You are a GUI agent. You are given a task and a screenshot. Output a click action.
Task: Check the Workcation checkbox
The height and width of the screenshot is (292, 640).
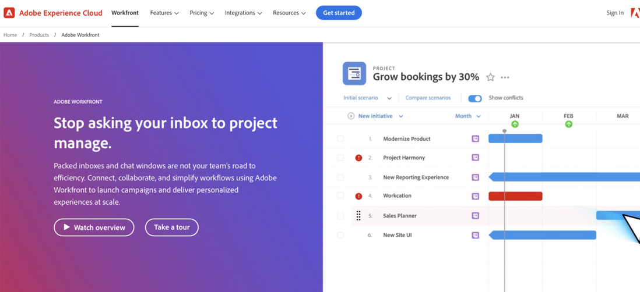[340, 196]
